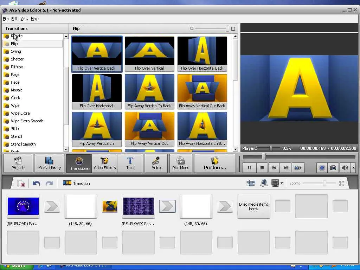Screen dimensions: 360x270
Task: Open the Media Library
Action: point(50,163)
